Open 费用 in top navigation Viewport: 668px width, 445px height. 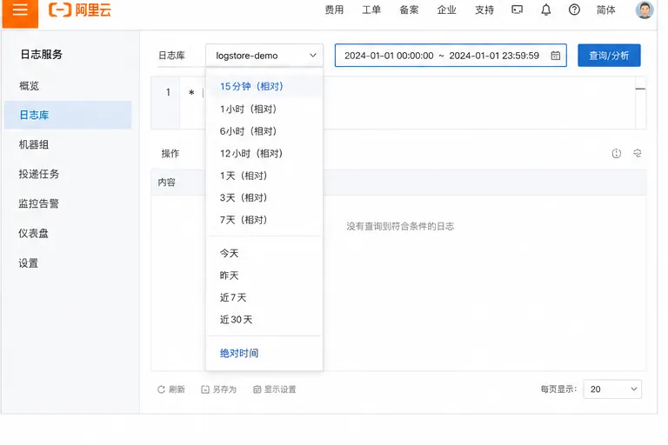(x=334, y=10)
